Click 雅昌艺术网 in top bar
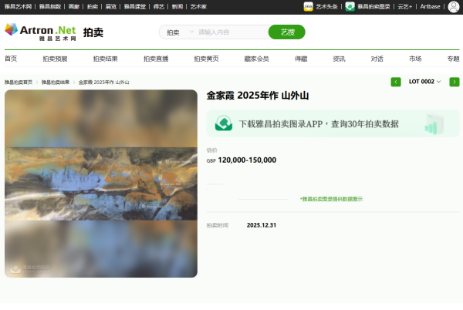Viewport: 463px width, 310px height. 18,6
